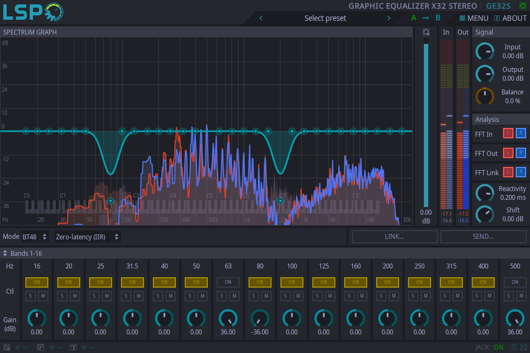The width and height of the screenshot is (530, 353).
Task: Click the help question mark icon by JACK status
Action: [513, 348]
